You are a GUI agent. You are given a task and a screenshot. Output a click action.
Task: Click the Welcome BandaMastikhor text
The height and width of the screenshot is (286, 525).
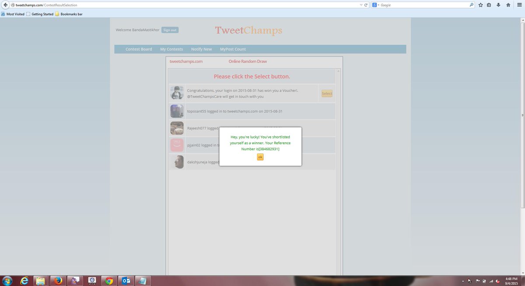pyautogui.click(x=137, y=30)
